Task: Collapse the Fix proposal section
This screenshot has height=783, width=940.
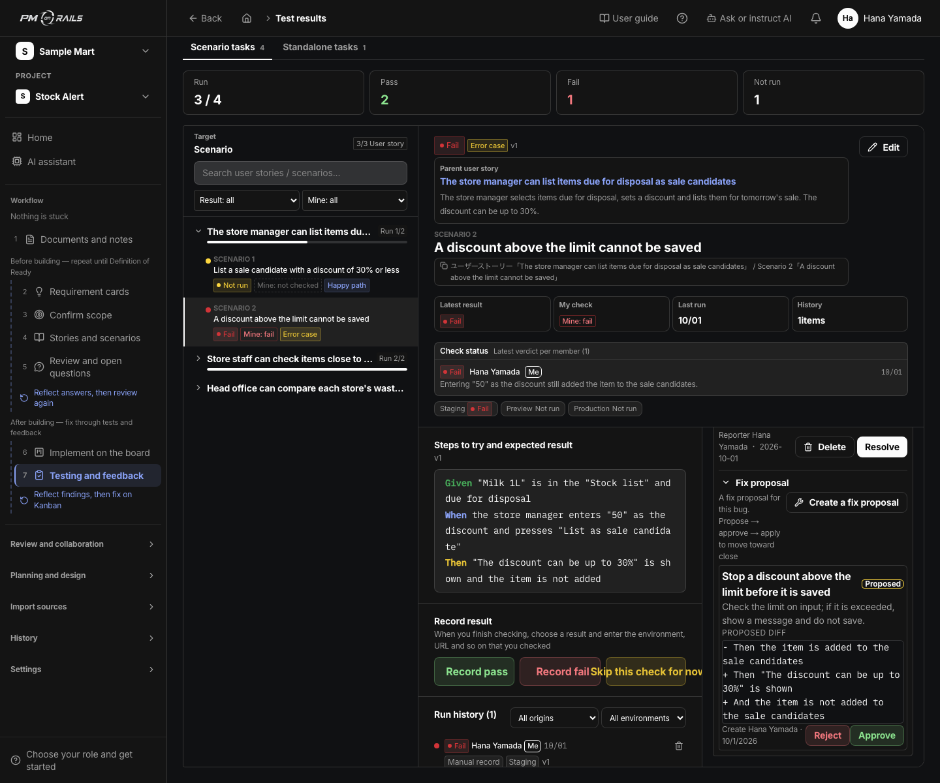Action: tap(726, 483)
